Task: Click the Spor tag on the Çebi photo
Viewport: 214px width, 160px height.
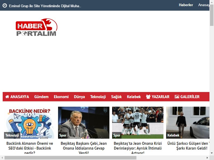Action: [63, 135]
